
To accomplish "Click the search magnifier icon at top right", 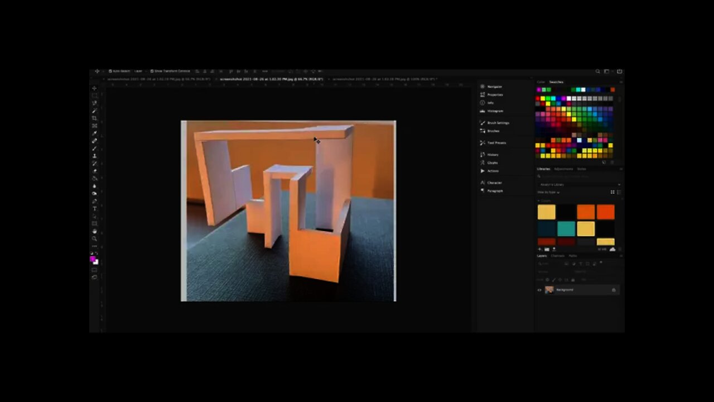I will coord(597,71).
